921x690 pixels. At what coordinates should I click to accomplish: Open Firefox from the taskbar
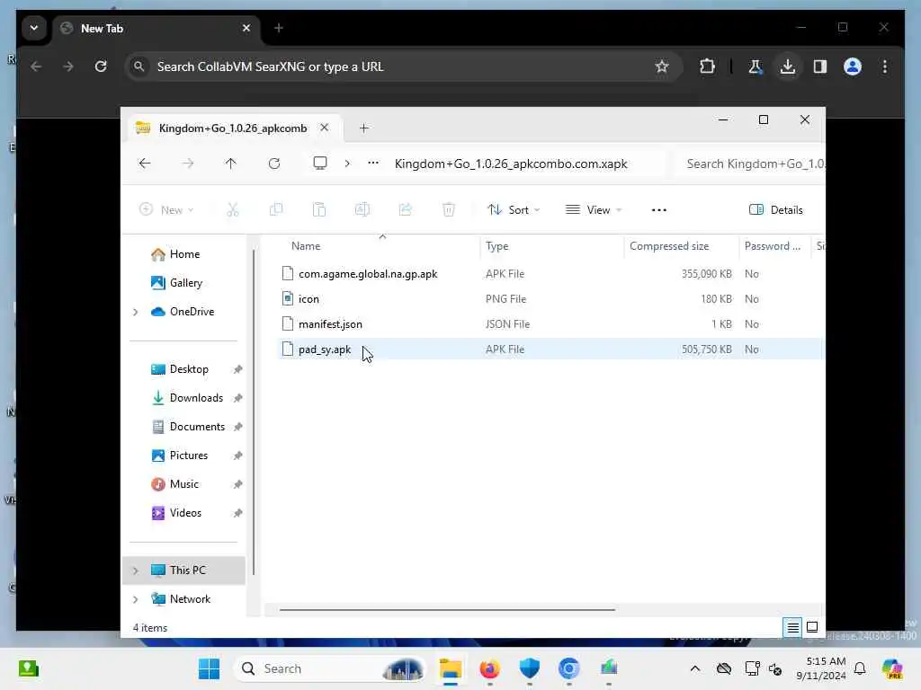pyautogui.click(x=489, y=668)
